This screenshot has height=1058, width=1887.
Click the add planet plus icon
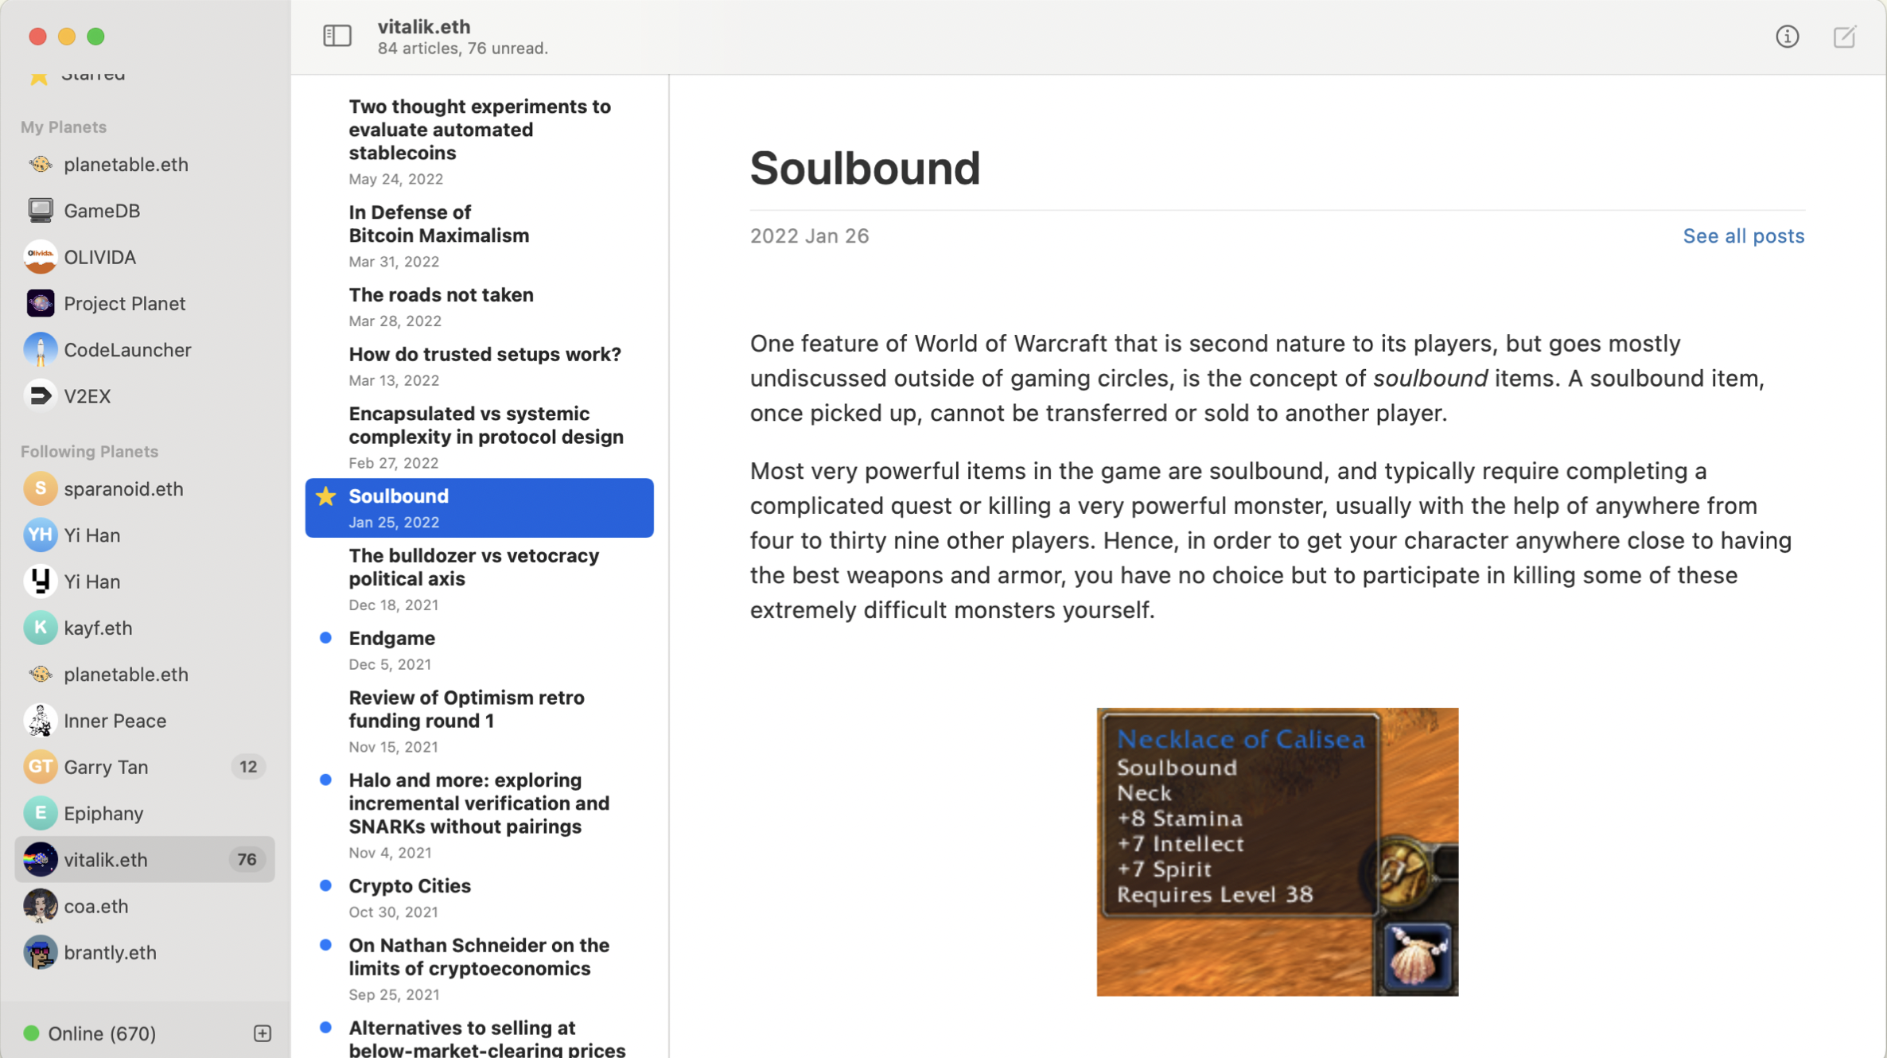pyautogui.click(x=263, y=1033)
